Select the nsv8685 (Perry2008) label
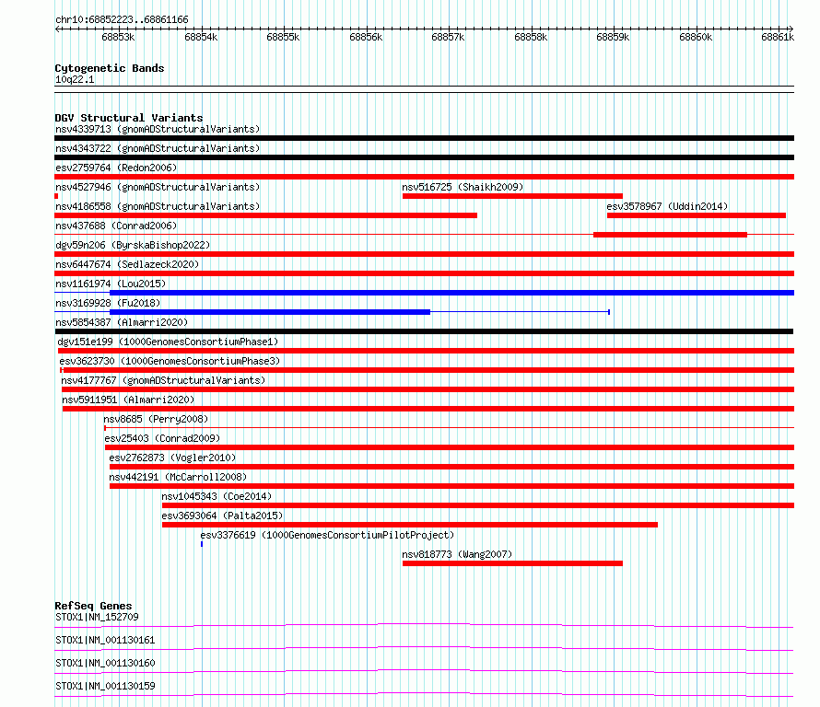Image resolution: width=820 pixels, height=707 pixels. pyautogui.click(x=156, y=419)
